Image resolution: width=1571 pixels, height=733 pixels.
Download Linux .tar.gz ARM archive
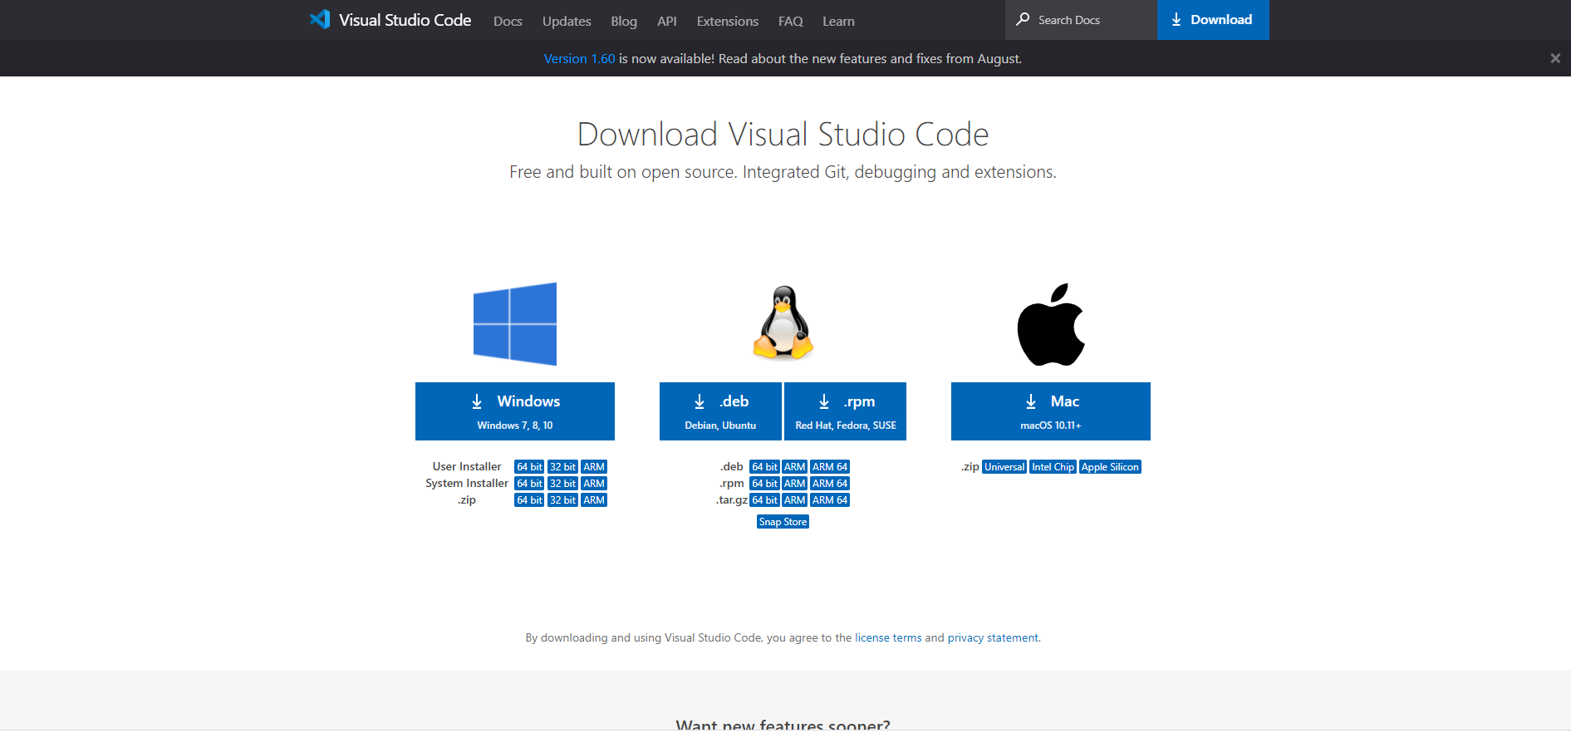click(x=795, y=500)
